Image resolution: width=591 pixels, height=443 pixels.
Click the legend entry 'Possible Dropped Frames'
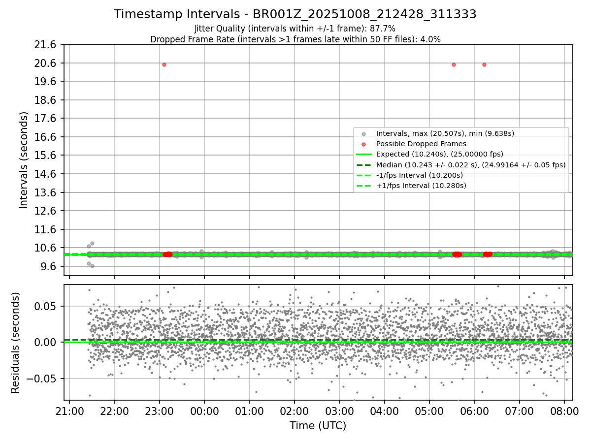421,144
